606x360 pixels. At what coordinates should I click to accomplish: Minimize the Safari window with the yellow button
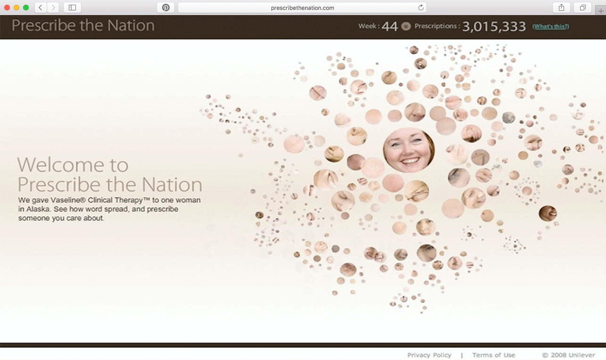(x=16, y=8)
